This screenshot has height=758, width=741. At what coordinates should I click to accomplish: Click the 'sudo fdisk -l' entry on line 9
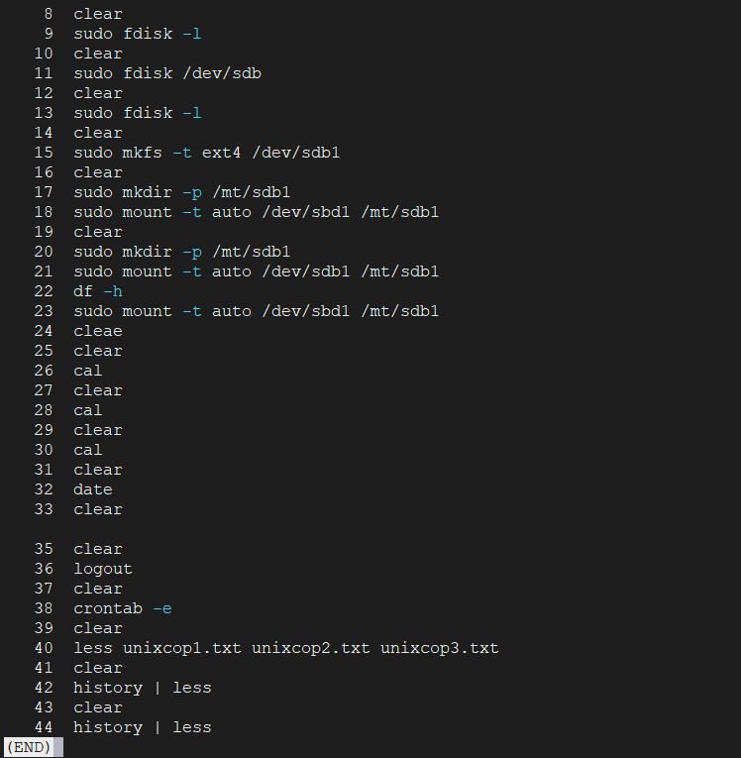coord(138,34)
